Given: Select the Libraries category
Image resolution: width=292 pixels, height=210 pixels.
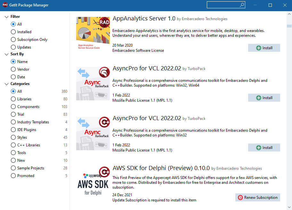Looking at the screenshot, I should point(13,99).
